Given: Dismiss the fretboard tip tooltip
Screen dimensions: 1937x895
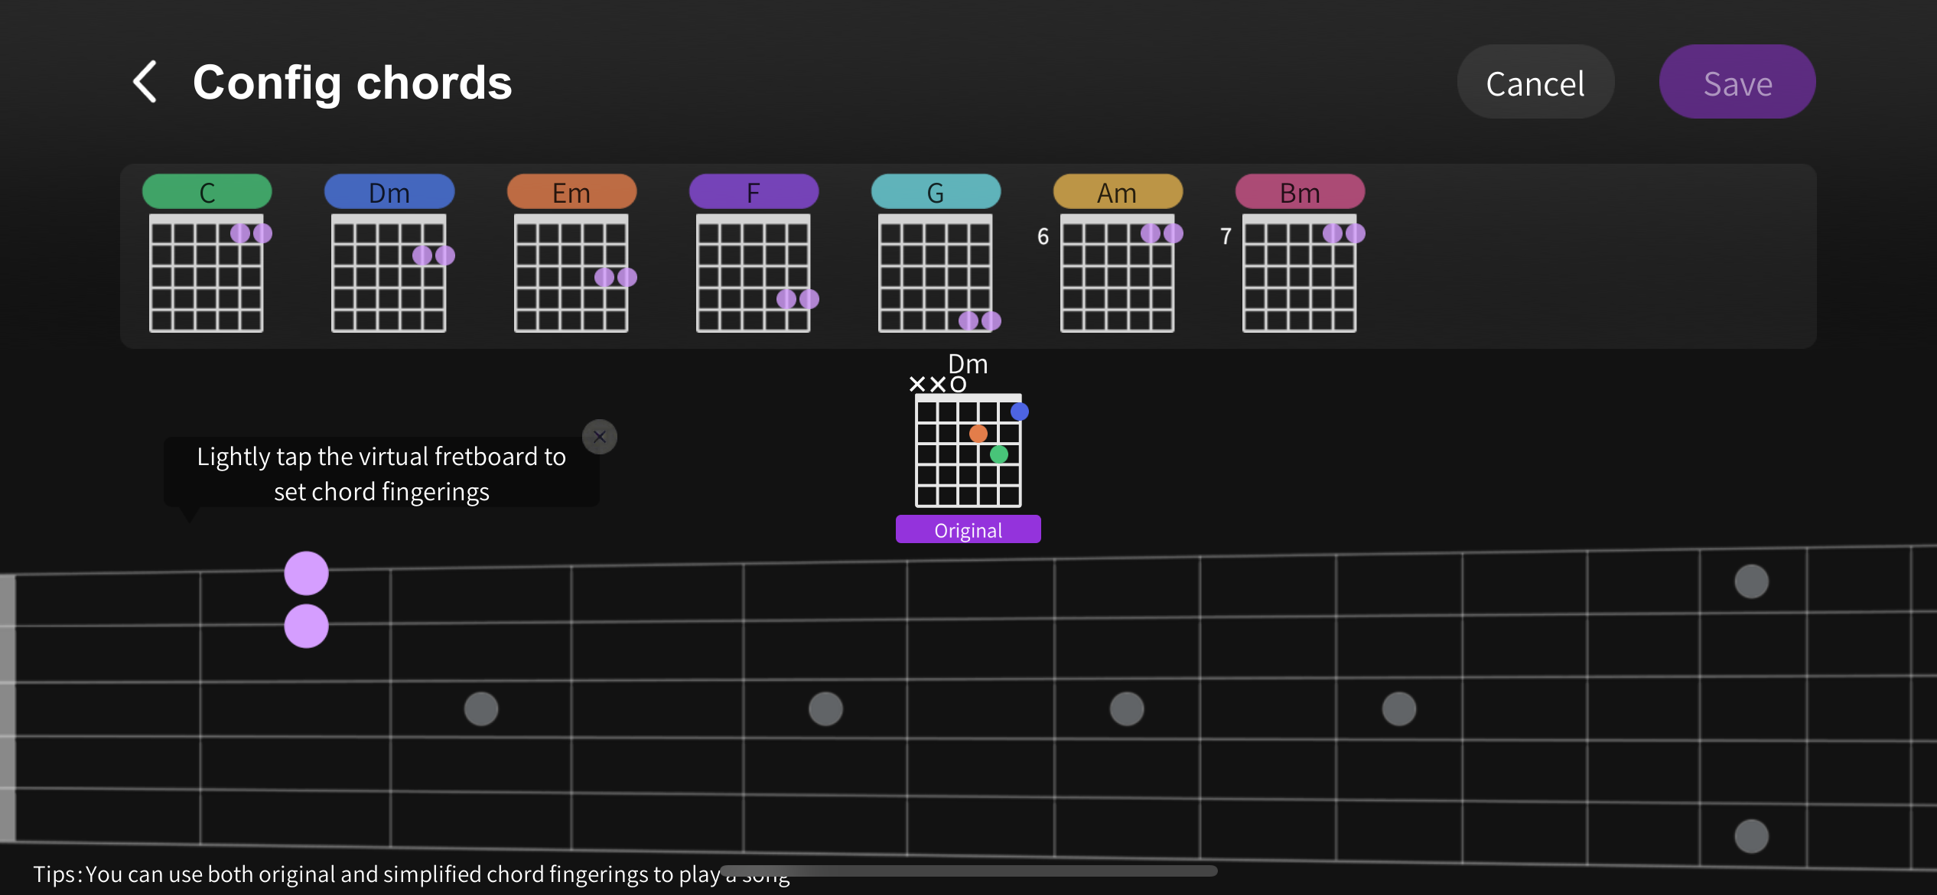Looking at the screenshot, I should click(x=599, y=437).
